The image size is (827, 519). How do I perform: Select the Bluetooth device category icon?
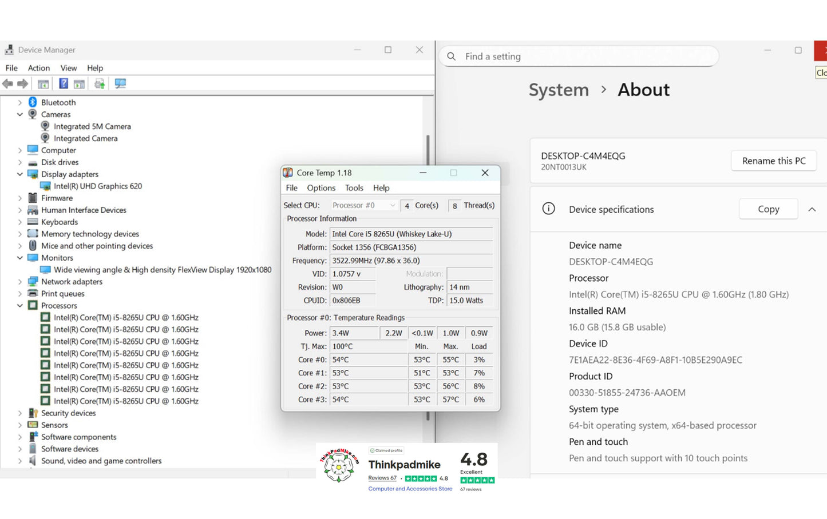pos(33,102)
